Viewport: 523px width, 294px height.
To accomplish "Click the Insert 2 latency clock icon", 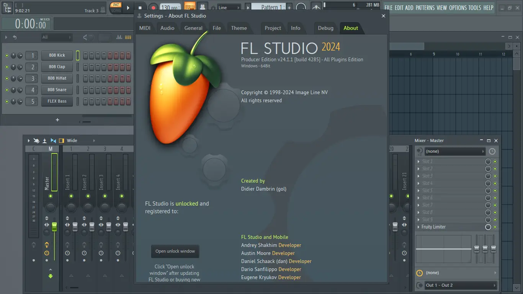I will (x=84, y=253).
